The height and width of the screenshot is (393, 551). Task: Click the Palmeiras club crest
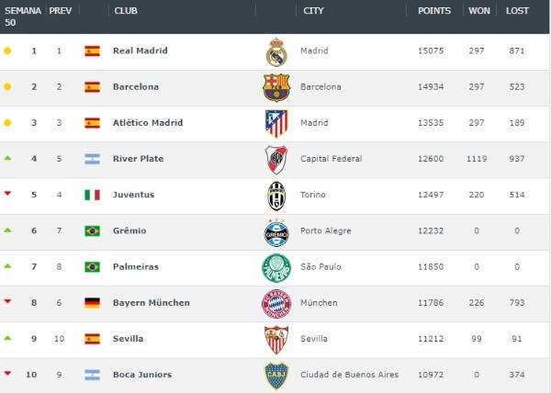click(276, 267)
